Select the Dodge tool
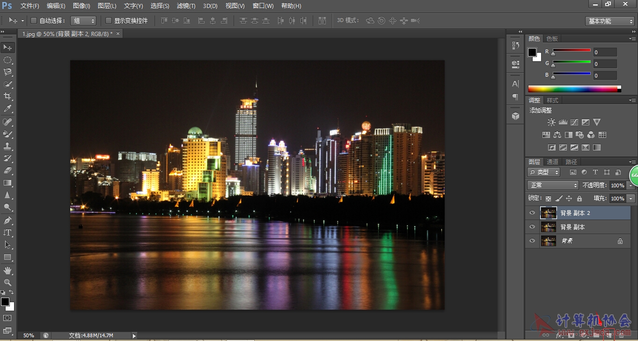Viewport: 638px width, 341px height. [8, 207]
